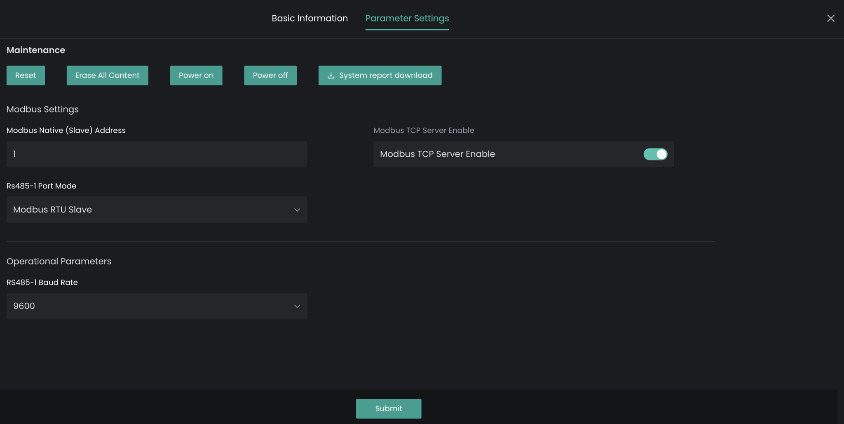Click the Reset button

(x=26, y=75)
